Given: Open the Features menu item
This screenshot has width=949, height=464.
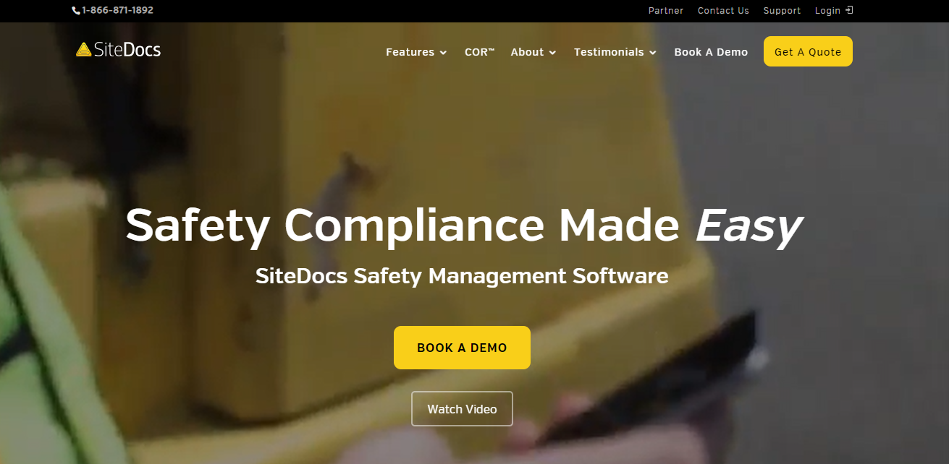Looking at the screenshot, I should pyautogui.click(x=410, y=52).
